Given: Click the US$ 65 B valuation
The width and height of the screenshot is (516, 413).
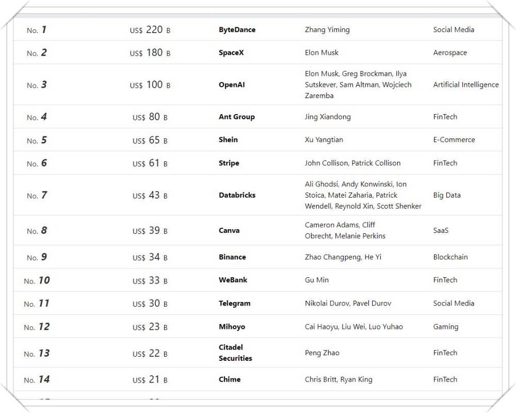Looking at the screenshot, I should 150,140.
